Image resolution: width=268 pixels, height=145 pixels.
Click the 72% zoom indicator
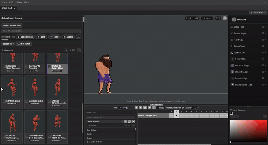(218, 18)
